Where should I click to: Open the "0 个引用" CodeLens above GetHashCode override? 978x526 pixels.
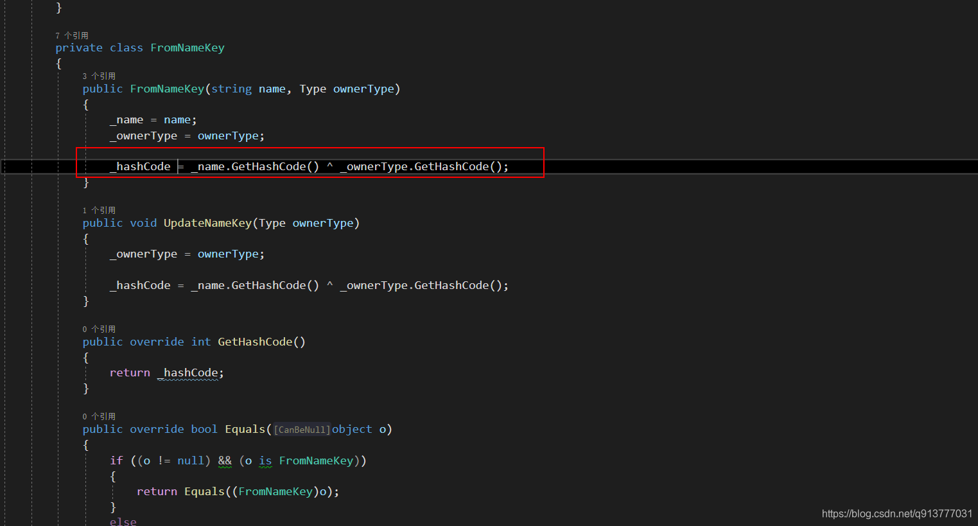[99, 329]
